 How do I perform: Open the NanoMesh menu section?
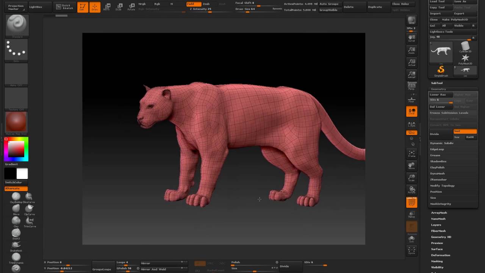tap(438, 219)
